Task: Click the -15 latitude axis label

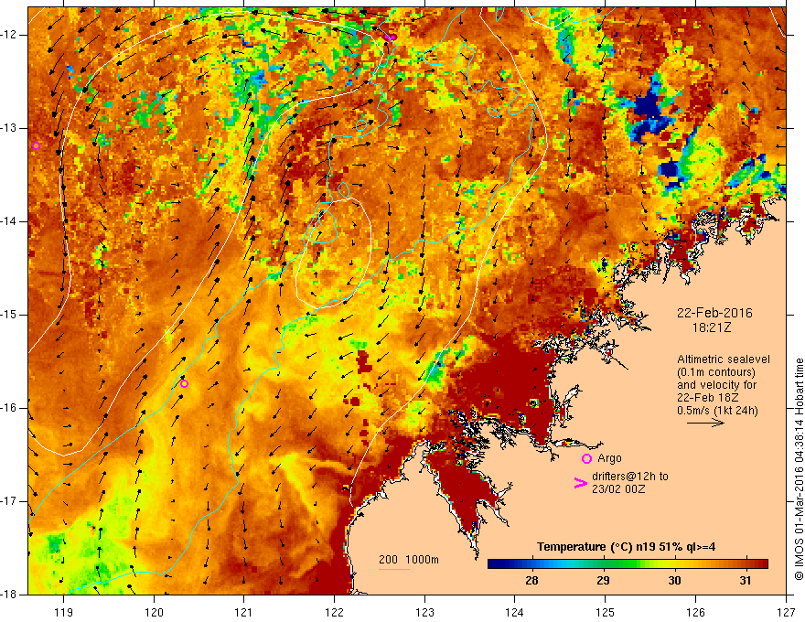Action: [10, 315]
